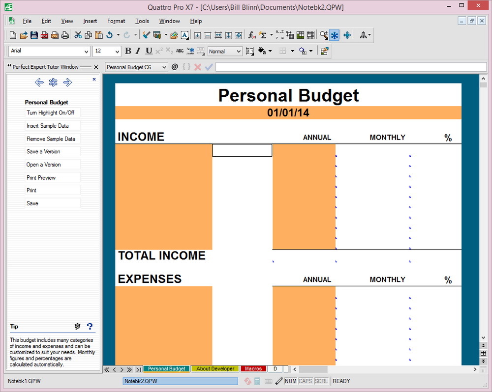Viewport: 492px width, 392px height.
Task: Open the Normal style dropdown
Action: (239, 51)
